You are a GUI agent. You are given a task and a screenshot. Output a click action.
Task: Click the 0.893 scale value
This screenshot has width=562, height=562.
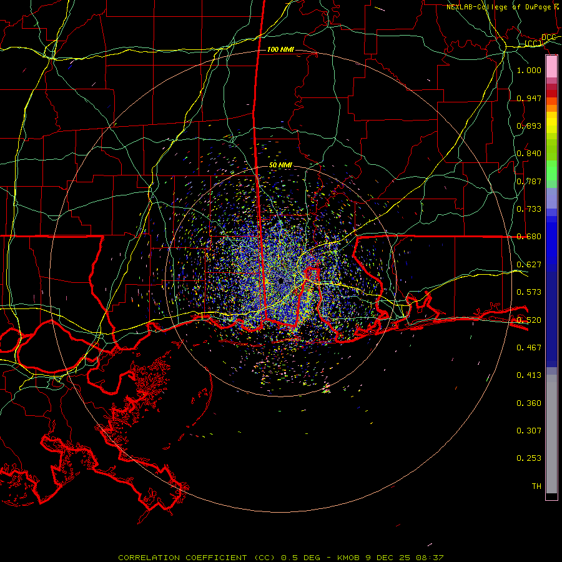[529, 126]
